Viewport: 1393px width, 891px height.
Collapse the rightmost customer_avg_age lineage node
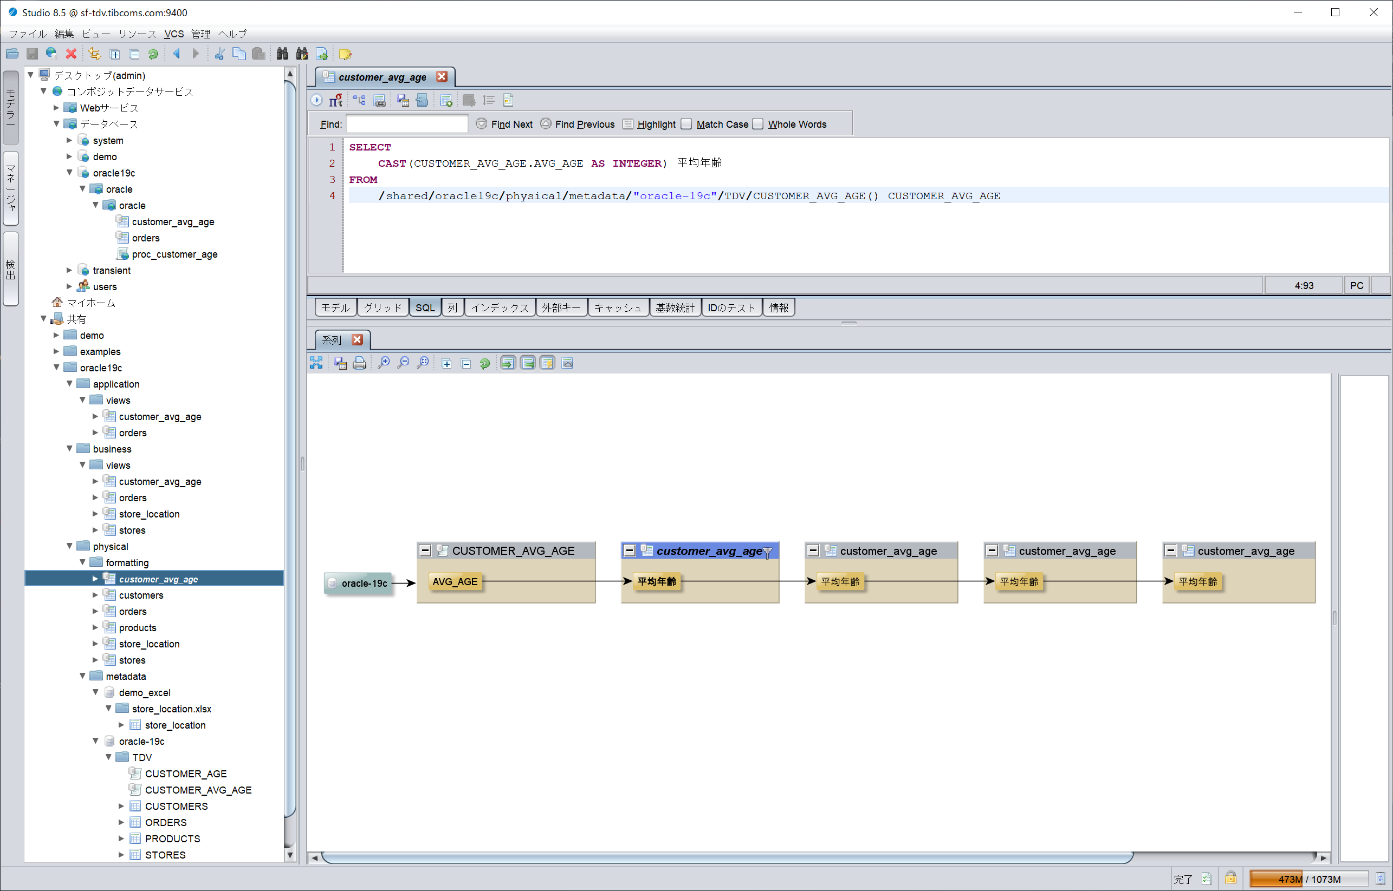(1171, 551)
